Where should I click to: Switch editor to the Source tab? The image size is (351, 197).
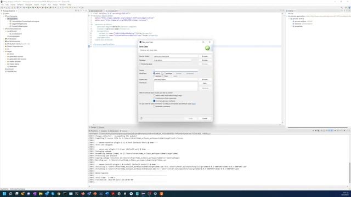click(101, 128)
